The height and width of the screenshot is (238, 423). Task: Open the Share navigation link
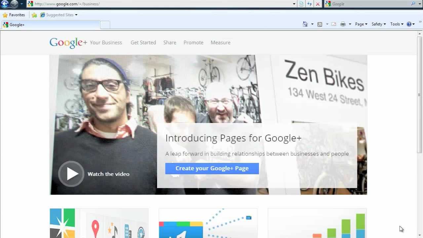tap(170, 43)
